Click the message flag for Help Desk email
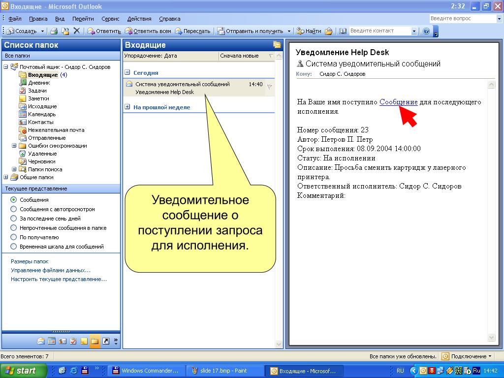504x378 pixels. click(x=270, y=87)
